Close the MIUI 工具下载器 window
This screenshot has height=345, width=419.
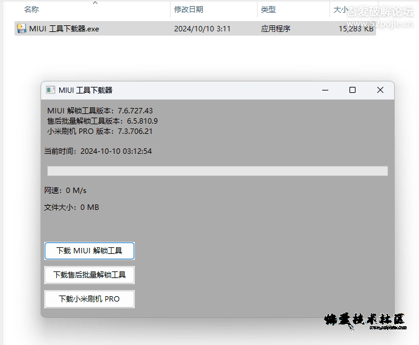point(380,90)
